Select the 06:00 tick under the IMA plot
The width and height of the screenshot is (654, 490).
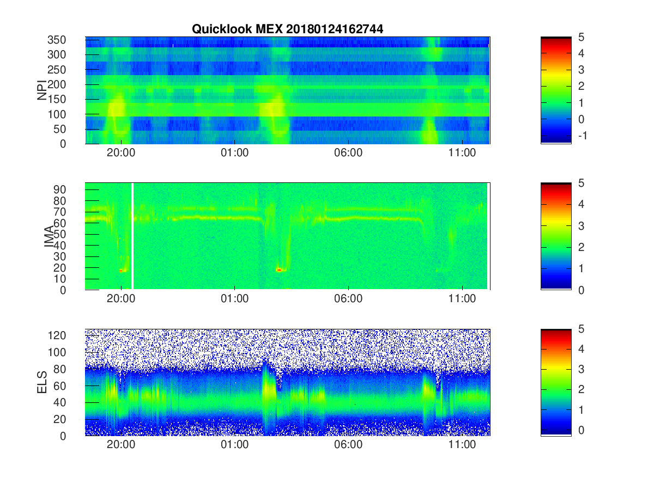point(348,299)
